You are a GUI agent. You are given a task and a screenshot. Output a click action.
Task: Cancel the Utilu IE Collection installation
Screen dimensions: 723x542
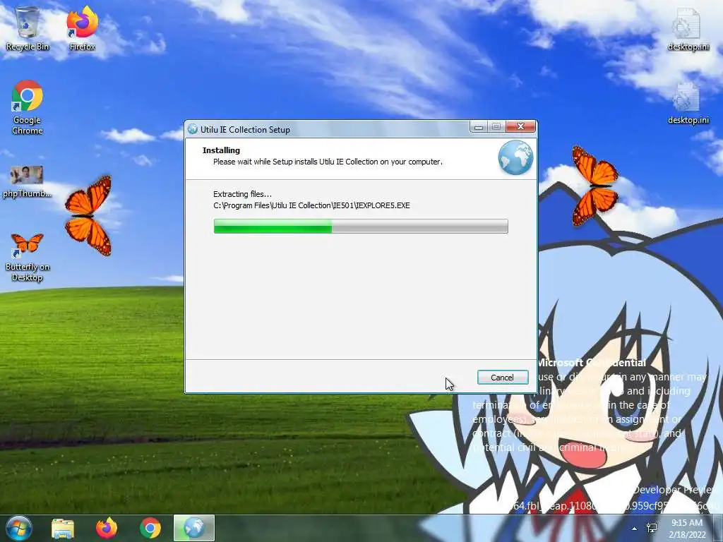pyautogui.click(x=503, y=378)
